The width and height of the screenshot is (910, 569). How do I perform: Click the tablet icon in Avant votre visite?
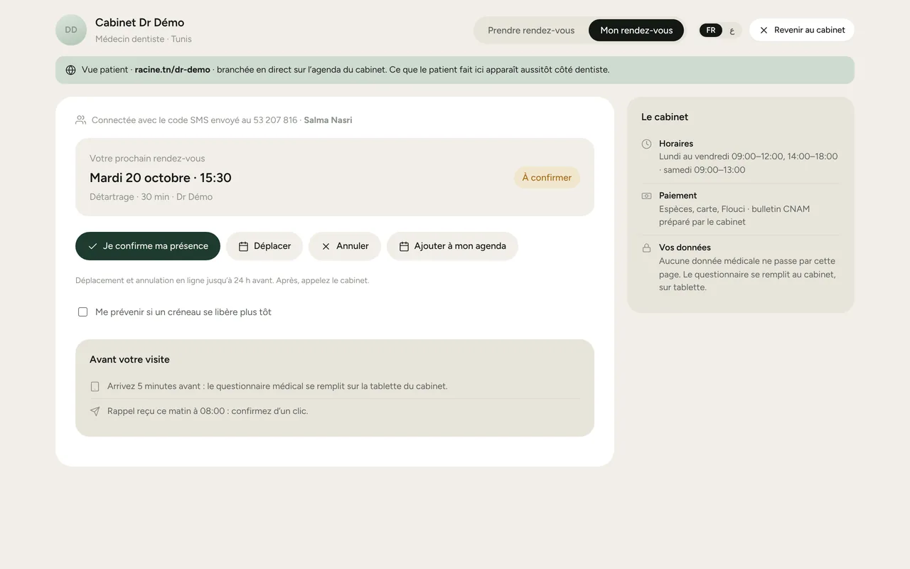[95, 386]
